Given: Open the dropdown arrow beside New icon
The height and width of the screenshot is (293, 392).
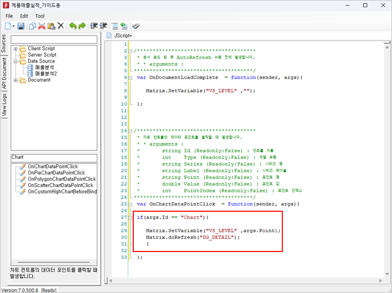Looking at the screenshot, I should pyautogui.click(x=13, y=26).
